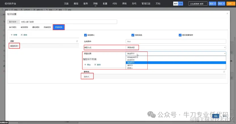The width and height of the screenshot is (236, 124).
Task: Open the 流程 menu in top navigation
Action: coord(95,4)
